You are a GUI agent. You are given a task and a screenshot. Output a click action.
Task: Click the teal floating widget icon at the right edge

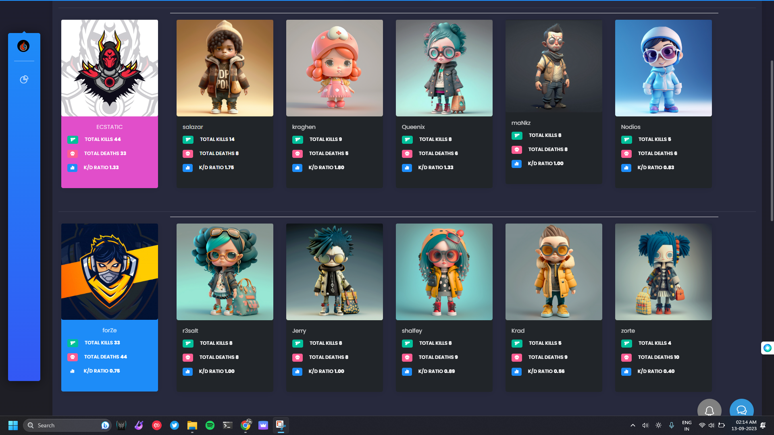[x=767, y=348]
